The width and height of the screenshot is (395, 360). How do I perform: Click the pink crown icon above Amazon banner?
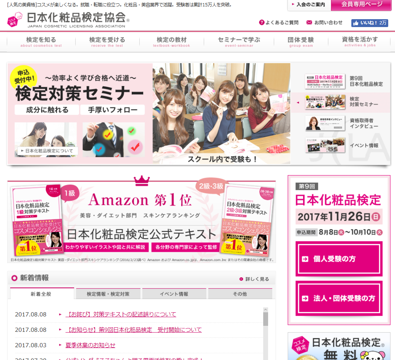click(142, 181)
